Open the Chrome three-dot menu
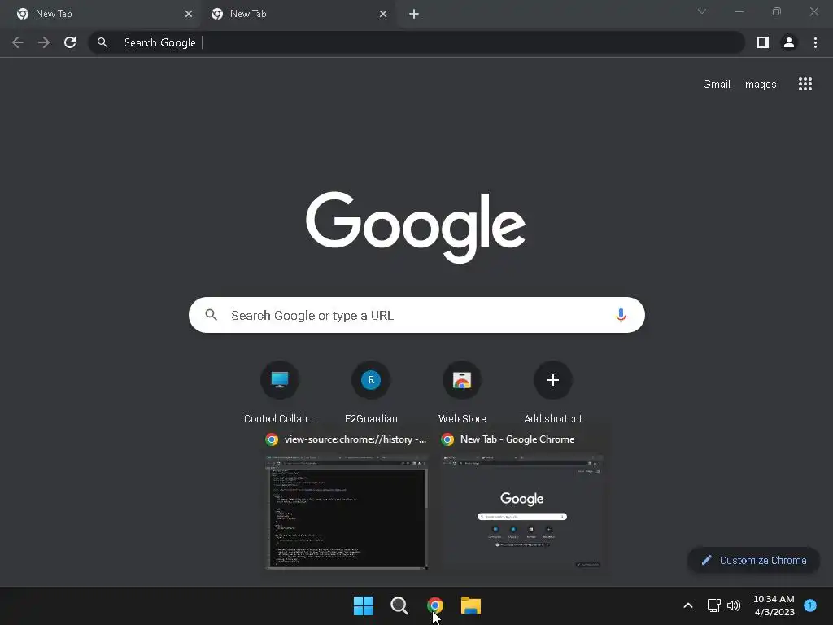 point(815,42)
